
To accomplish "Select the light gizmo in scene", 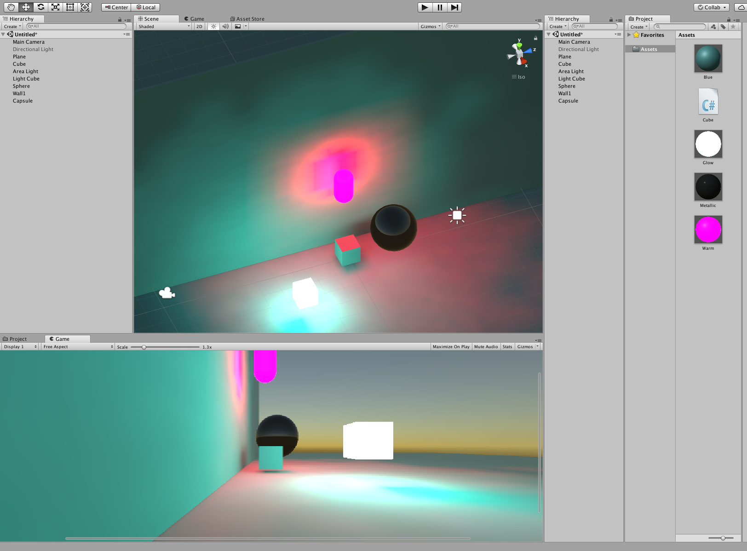I will click(457, 215).
